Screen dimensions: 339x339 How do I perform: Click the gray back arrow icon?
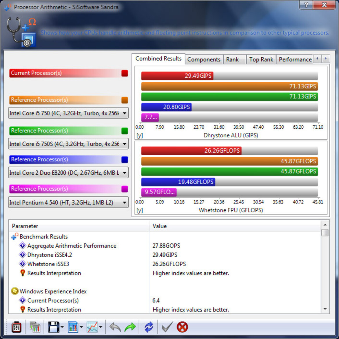click(115, 327)
